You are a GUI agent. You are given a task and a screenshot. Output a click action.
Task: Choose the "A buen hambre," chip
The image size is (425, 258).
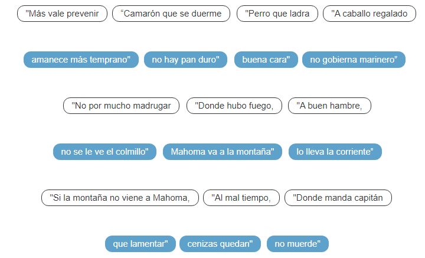pos(329,106)
